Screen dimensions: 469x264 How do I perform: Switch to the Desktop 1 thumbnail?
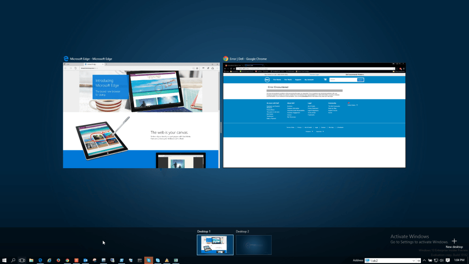215,245
